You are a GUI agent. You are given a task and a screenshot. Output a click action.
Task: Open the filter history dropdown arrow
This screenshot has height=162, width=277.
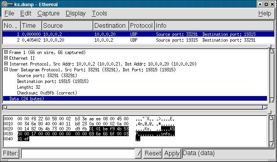pyautogui.click(x=138, y=154)
